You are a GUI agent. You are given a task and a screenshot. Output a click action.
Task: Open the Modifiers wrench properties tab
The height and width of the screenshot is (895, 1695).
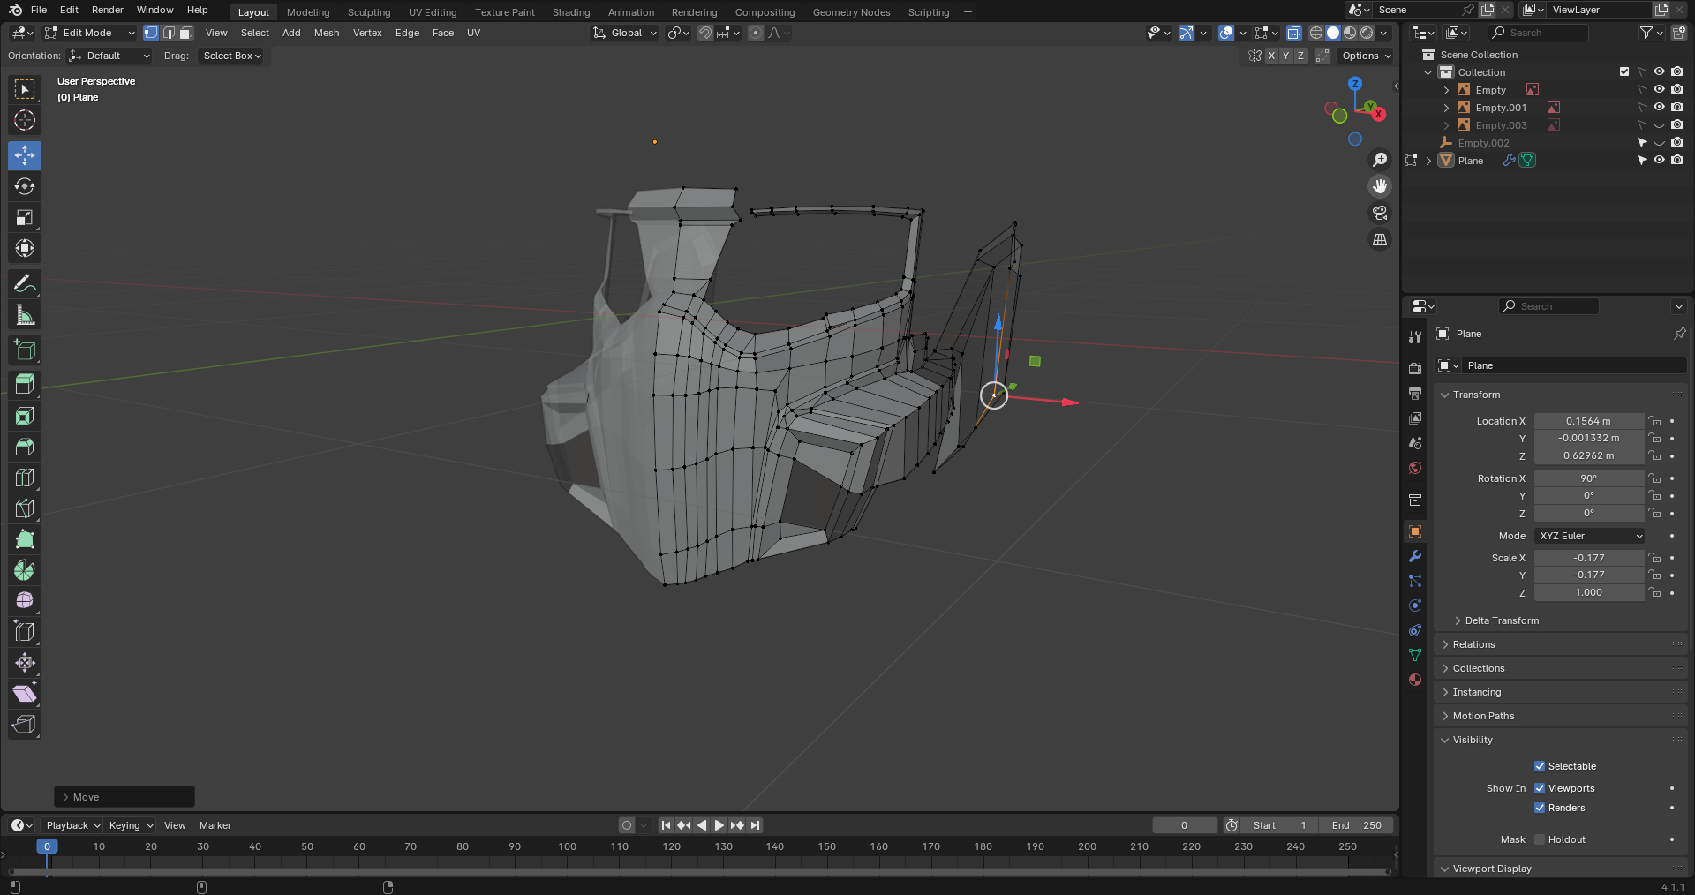coord(1415,556)
